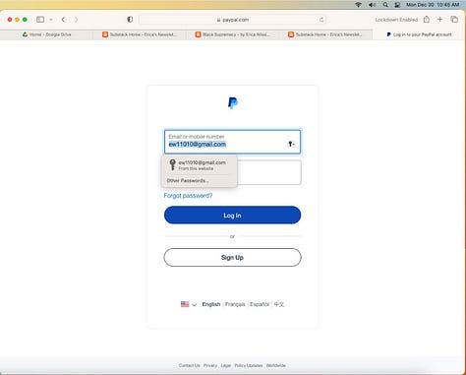
Task: Toggle the Safari sidebar button
Action: click(x=40, y=20)
